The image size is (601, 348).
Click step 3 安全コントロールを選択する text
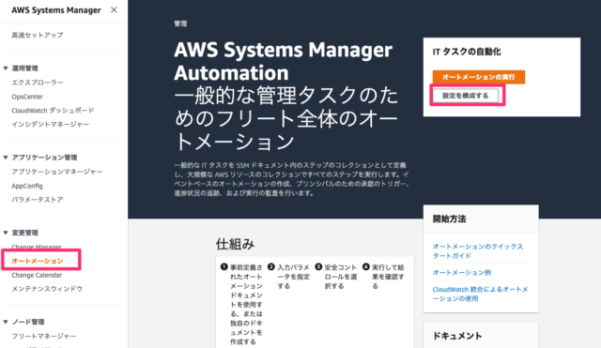click(341, 277)
